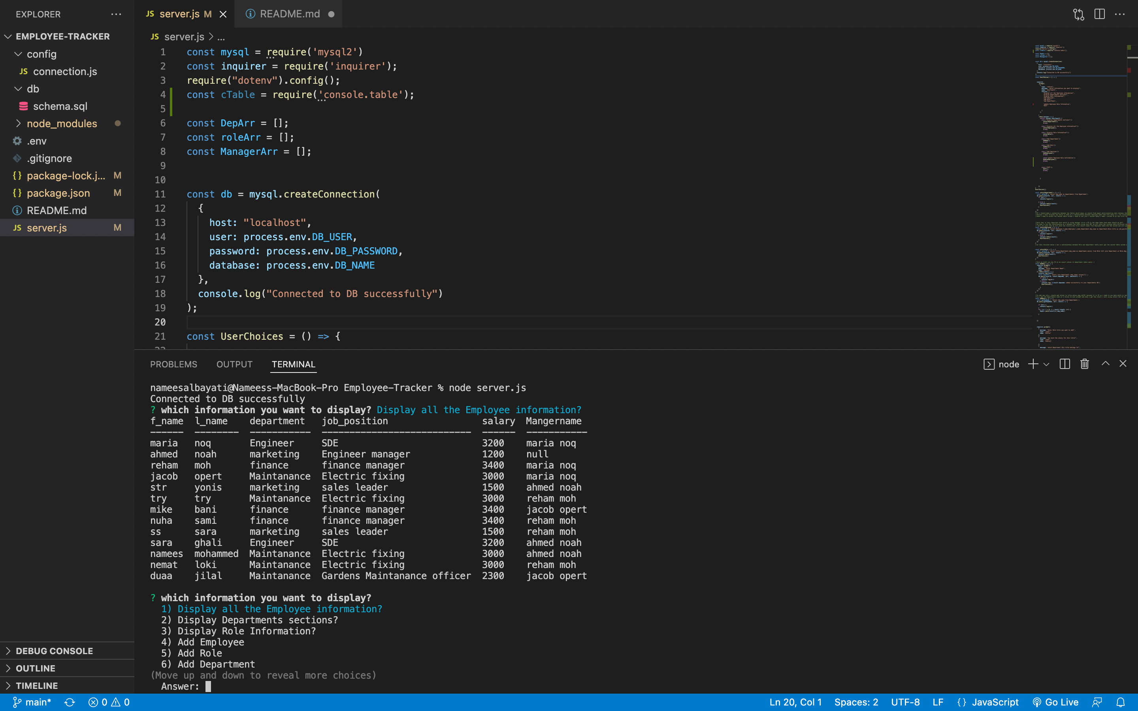
Task: Click Explorer more actions ellipsis
Action: click(x=116, y=14)
